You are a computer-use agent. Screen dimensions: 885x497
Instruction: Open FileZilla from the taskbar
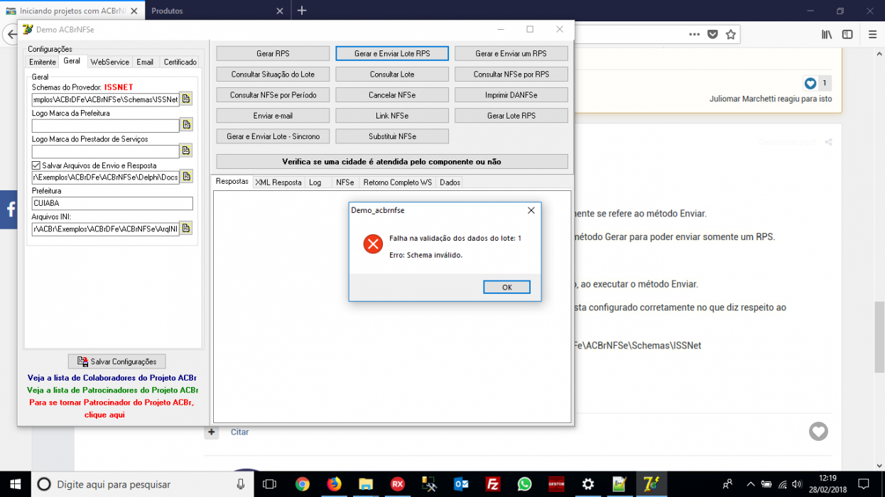[x=492, y=484]
